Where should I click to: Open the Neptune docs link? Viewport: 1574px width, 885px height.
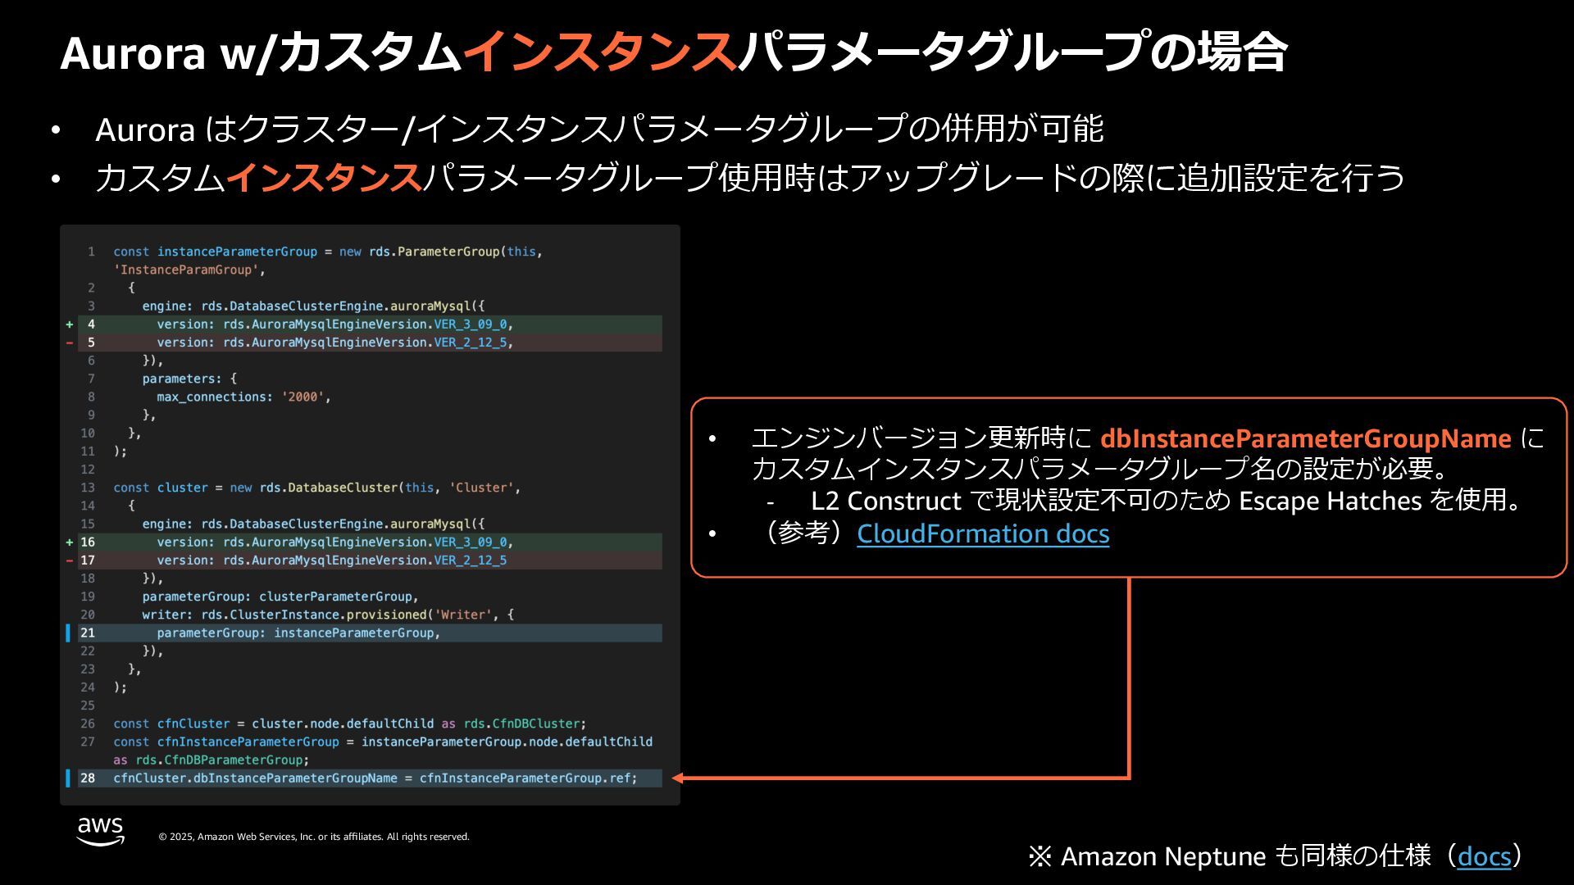click(1484, 856)
